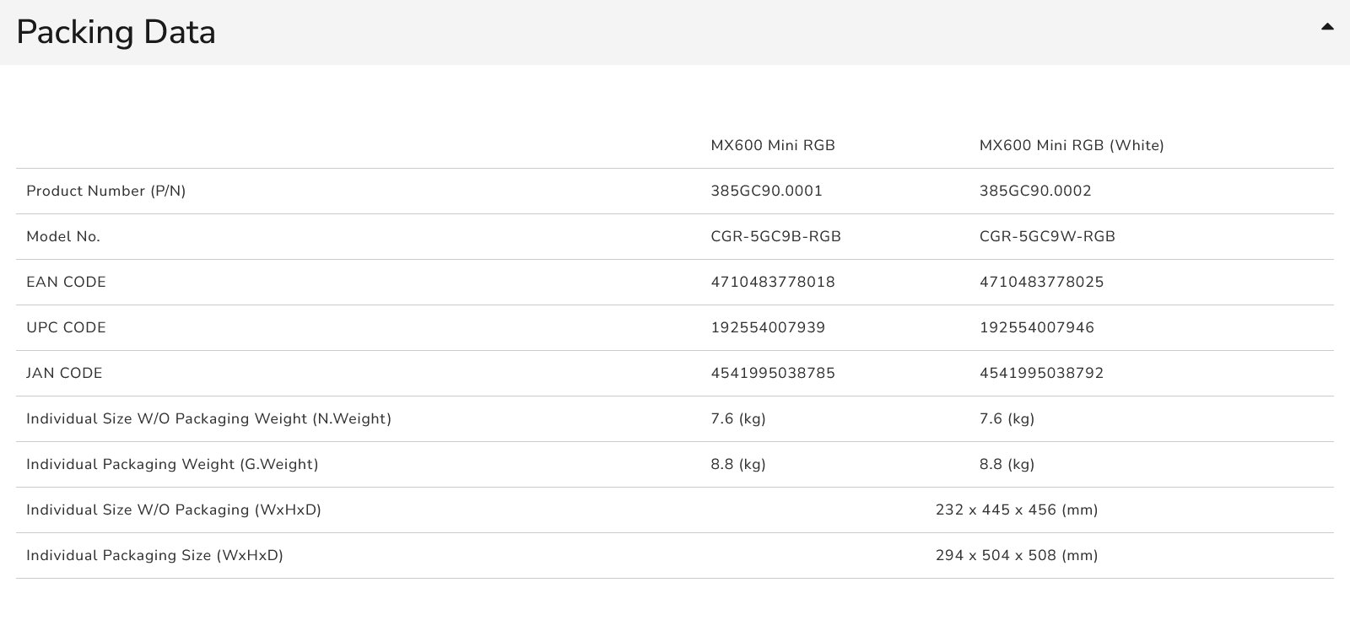Click EAN code 4710483778025

(1040, 282)
